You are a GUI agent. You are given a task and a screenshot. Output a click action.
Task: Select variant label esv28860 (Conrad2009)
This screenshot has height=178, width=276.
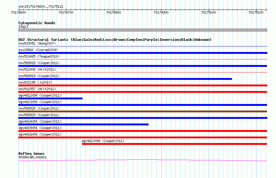tap(38, 50)
